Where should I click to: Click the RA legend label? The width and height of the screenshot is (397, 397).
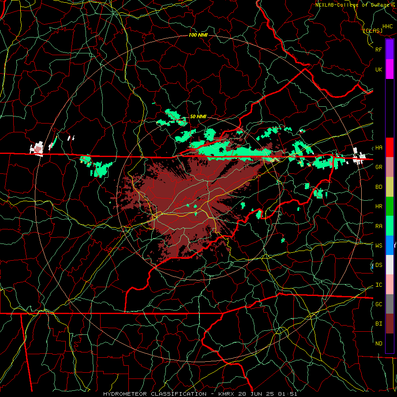(x=378, y=226)
